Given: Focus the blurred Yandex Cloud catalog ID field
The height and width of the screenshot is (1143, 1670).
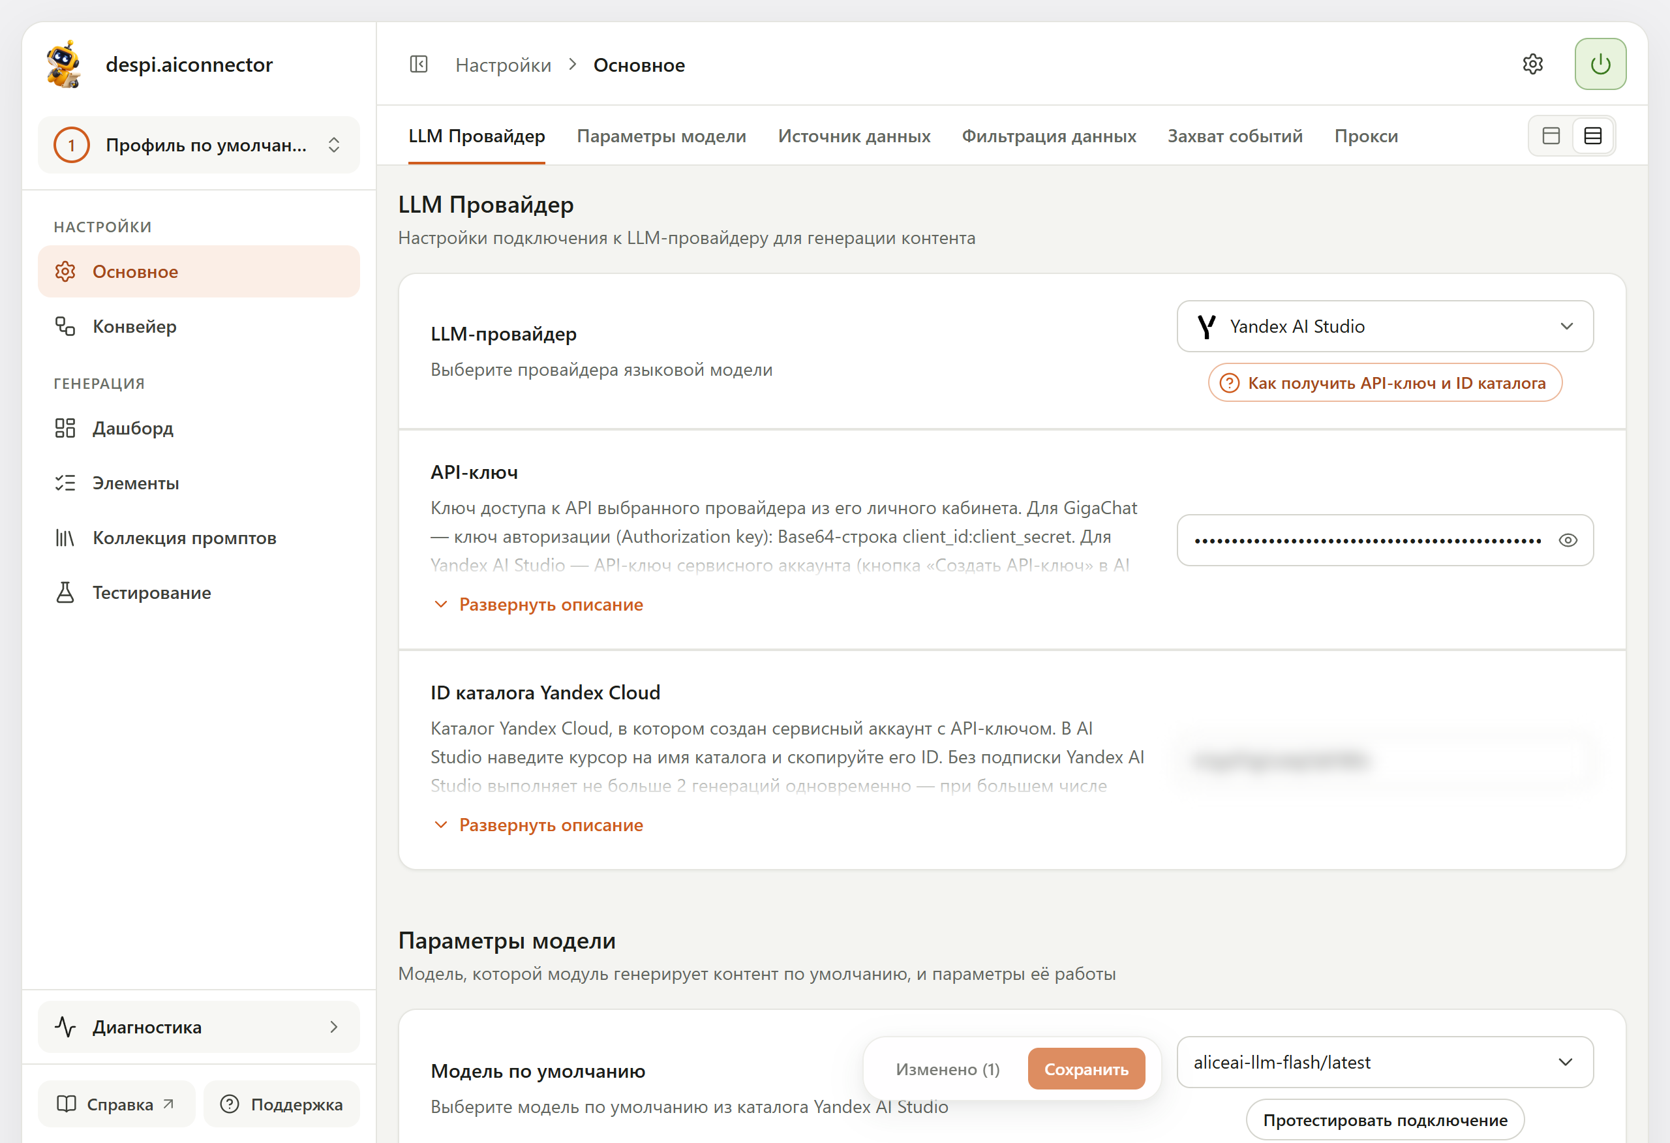Looking at the screenshot, I should coord(1385,761).
